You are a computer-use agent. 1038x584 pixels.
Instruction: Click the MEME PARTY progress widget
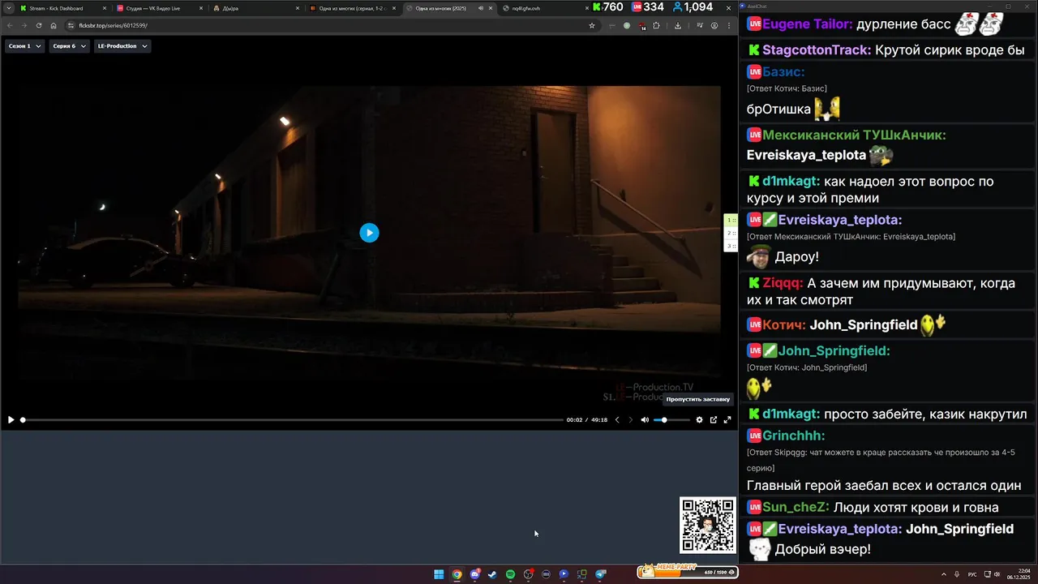click(687, 571)
